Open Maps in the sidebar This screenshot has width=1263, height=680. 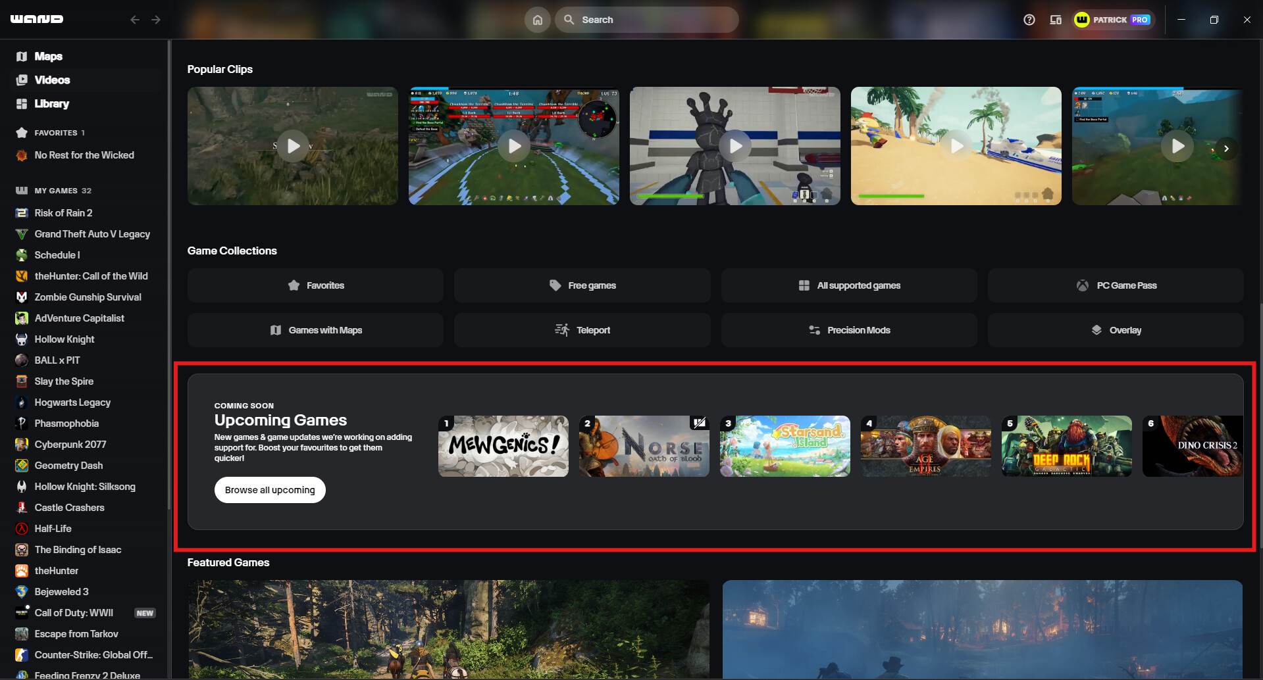pos(48,57)
